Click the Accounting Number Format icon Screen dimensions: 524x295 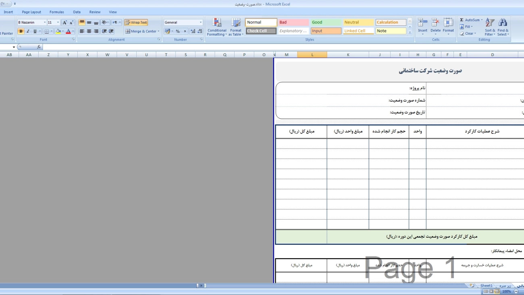(x=167, y=31)
